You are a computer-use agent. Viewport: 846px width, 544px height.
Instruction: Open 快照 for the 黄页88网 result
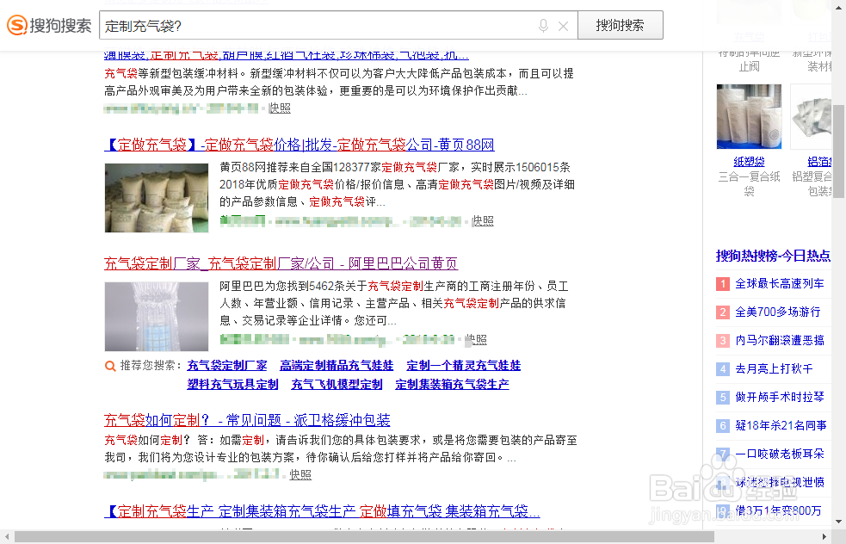click(x=482, y=220)
